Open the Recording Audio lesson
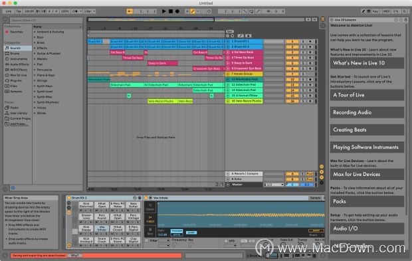This screenshot has height=261, width=412. (x=367, y=112)
